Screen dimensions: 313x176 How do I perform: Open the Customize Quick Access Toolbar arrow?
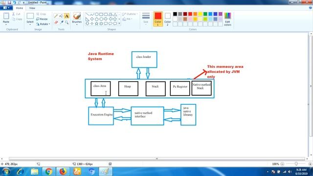coord(24,2)
